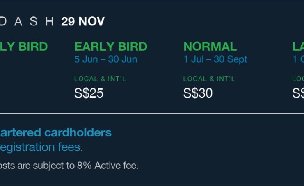Click the NORMAL pricing tier heading
The image size is (304, 186).
[210, 47]
